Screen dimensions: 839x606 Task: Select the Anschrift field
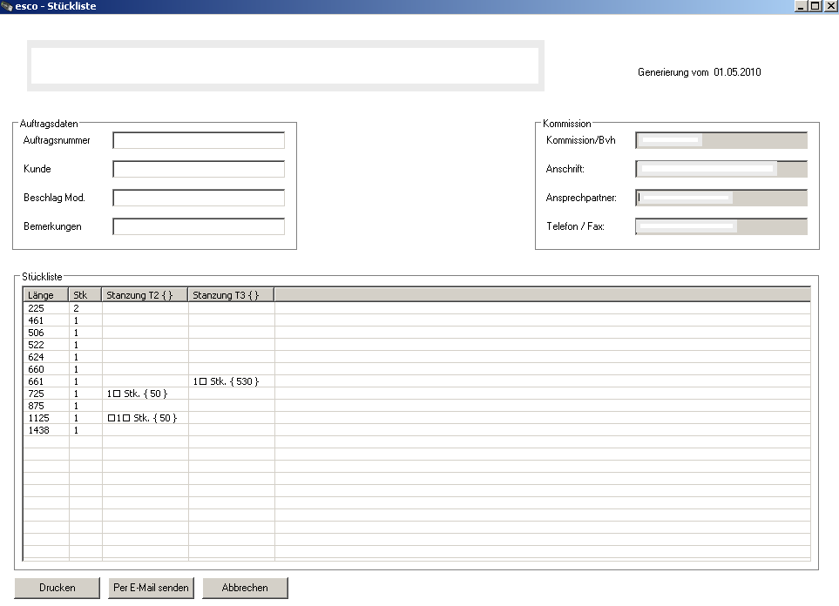[x=721, y=169]
